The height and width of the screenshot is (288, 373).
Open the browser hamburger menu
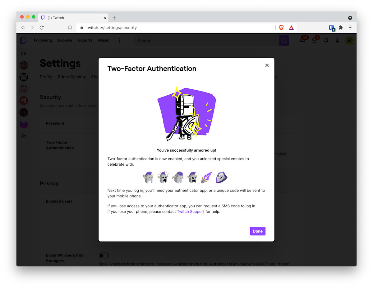[x=350, y=28]
